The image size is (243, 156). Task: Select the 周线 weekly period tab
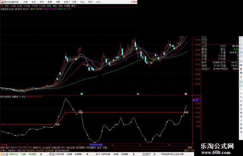(55, 6)
